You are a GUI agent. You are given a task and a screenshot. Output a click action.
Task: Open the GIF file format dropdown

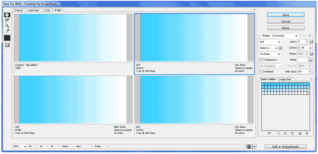coord(270,42)
